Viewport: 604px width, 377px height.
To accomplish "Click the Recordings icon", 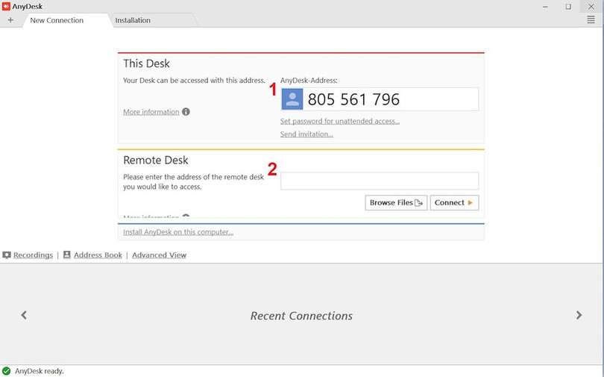I will tap(7, 255).
